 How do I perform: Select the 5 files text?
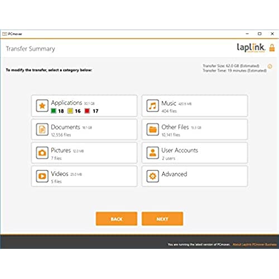click(56, 181)
